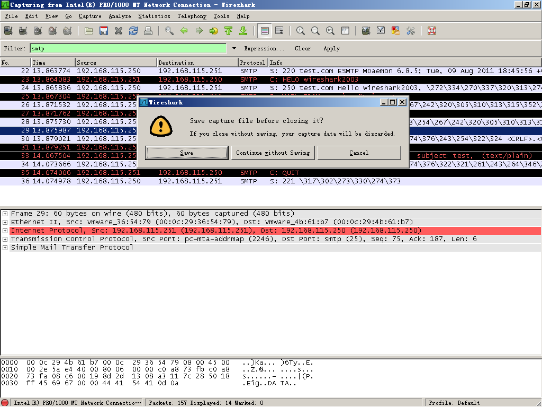Go back with green left arrow
This screenshot has width=542, height=407.
184,31
